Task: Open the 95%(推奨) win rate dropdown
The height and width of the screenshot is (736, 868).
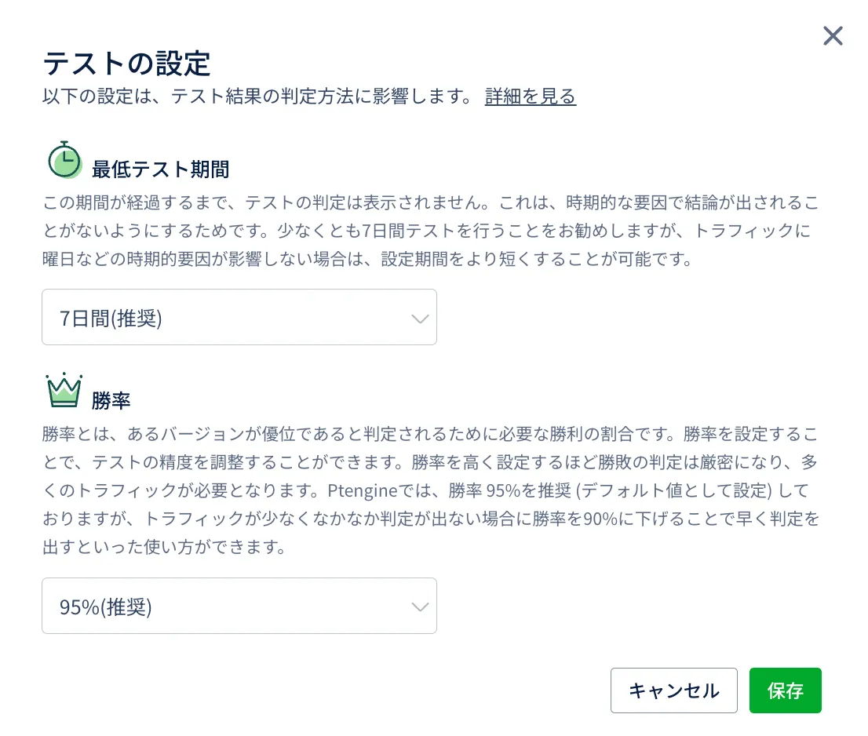Action: click(228, 607)
